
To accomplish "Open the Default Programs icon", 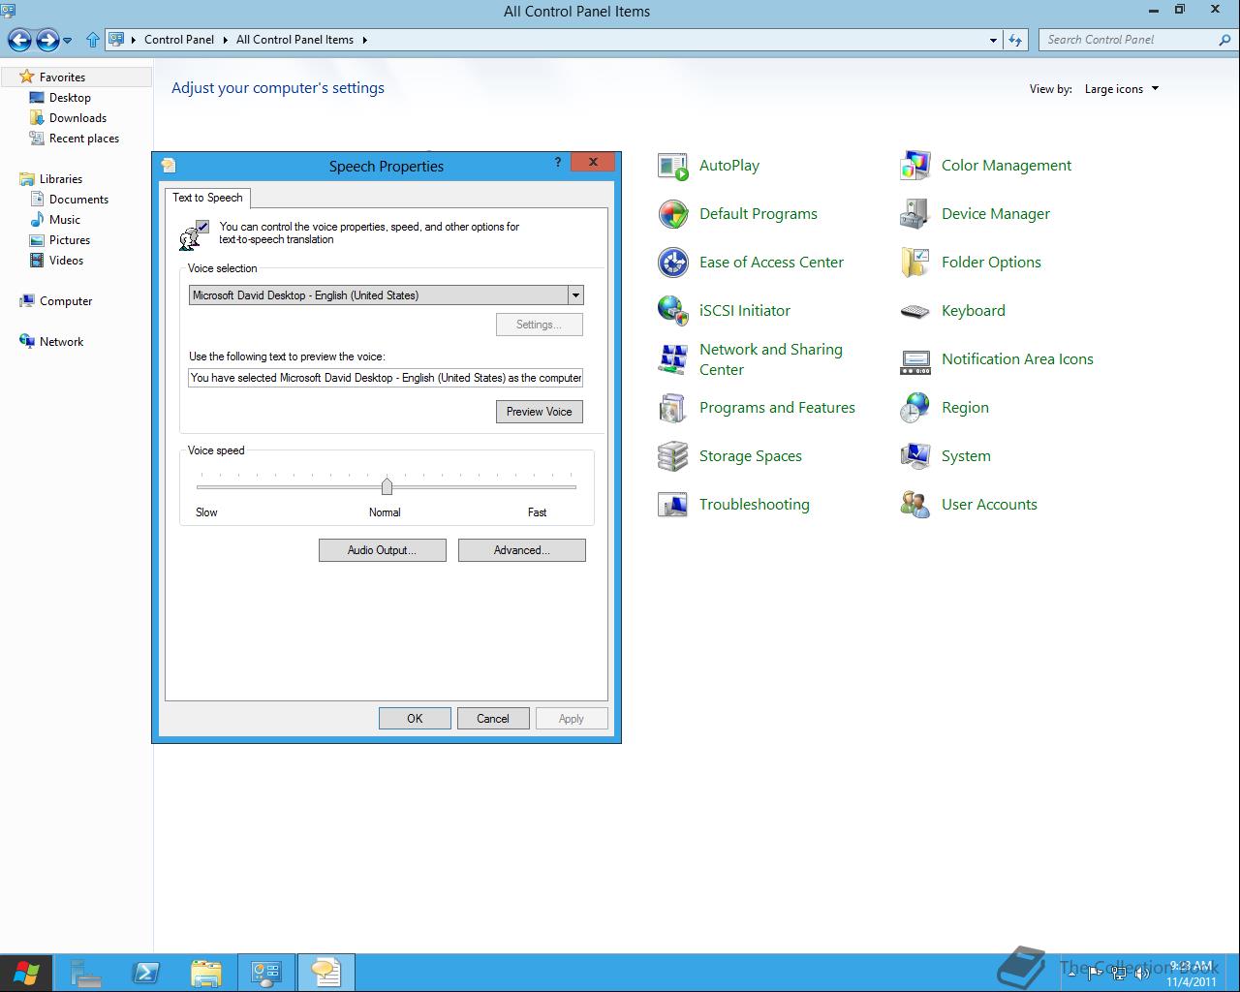I will click(x=672, y=214).
